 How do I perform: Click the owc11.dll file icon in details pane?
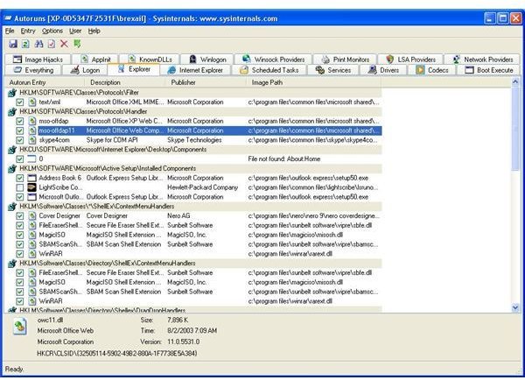point(20,327)
